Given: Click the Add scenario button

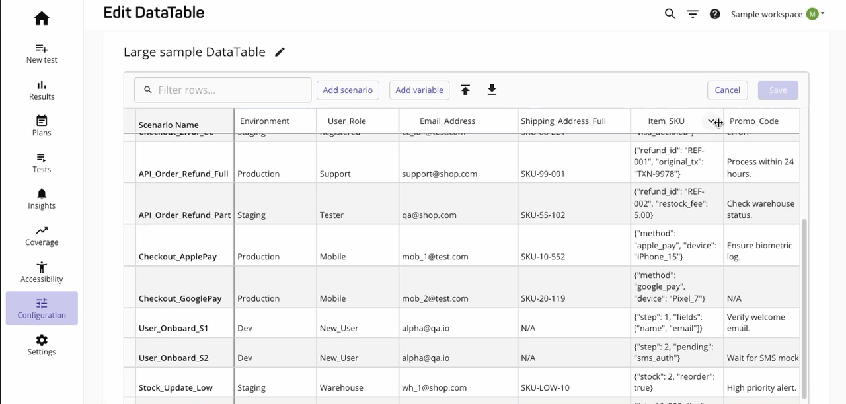Looking at the screenshot, I should pos(348,90).
